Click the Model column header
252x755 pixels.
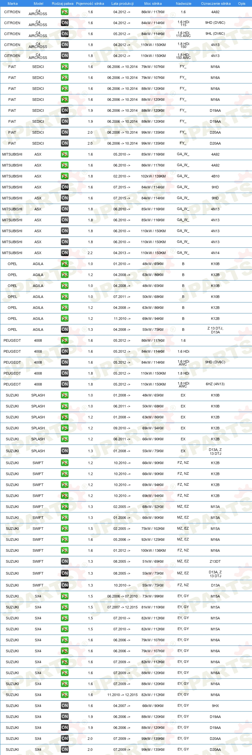coord(38,4)
